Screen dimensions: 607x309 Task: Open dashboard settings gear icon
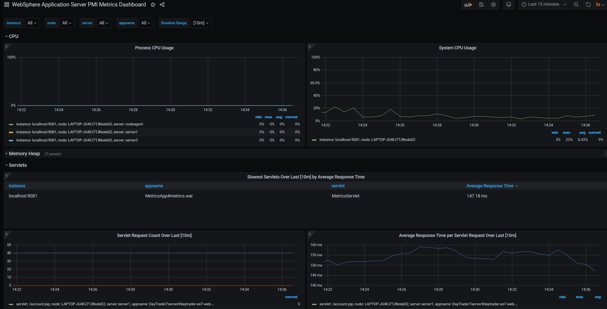[493, 4]
